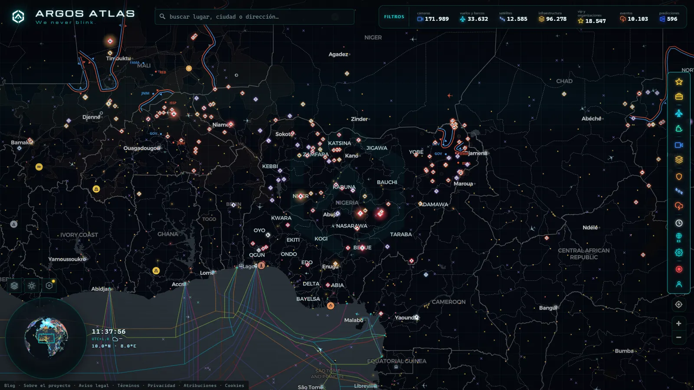Select the satellite icon in right sidebar
The image size is (694, 390).
coord(679,191)
